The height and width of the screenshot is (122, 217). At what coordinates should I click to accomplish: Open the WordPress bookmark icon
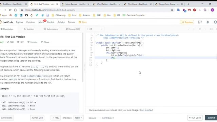[x=16, y=15]
